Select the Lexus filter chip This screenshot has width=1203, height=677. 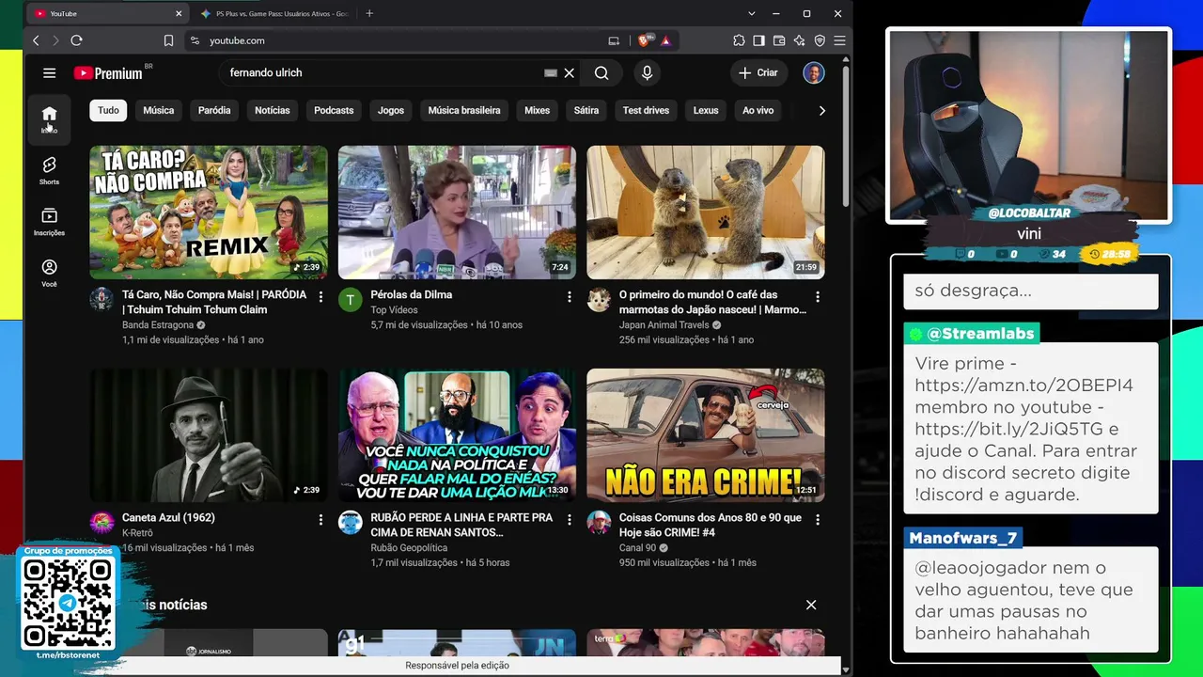[x=706, y=111]
